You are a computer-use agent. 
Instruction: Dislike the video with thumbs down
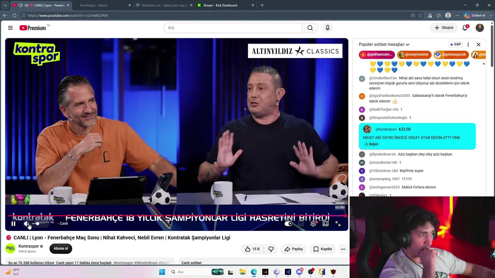pyautogui.click(x=271, y=249)
